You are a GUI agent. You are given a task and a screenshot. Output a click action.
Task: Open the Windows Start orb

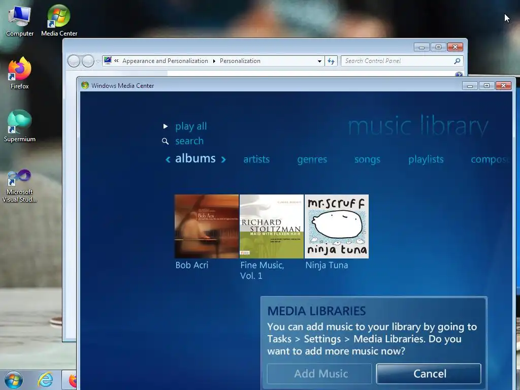click(x=13, y=380)
